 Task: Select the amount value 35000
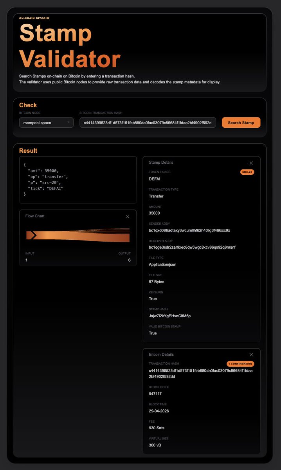[154, 213]
